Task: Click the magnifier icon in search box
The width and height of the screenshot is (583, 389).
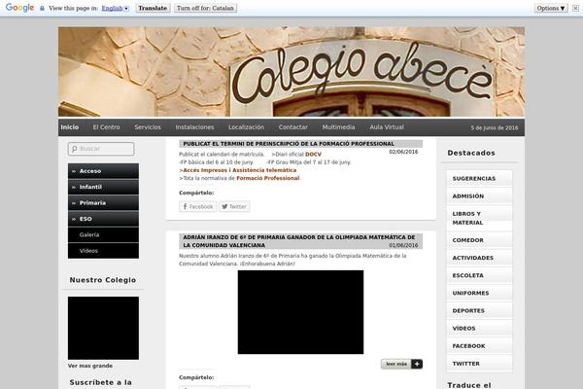Action: point(74,149)
